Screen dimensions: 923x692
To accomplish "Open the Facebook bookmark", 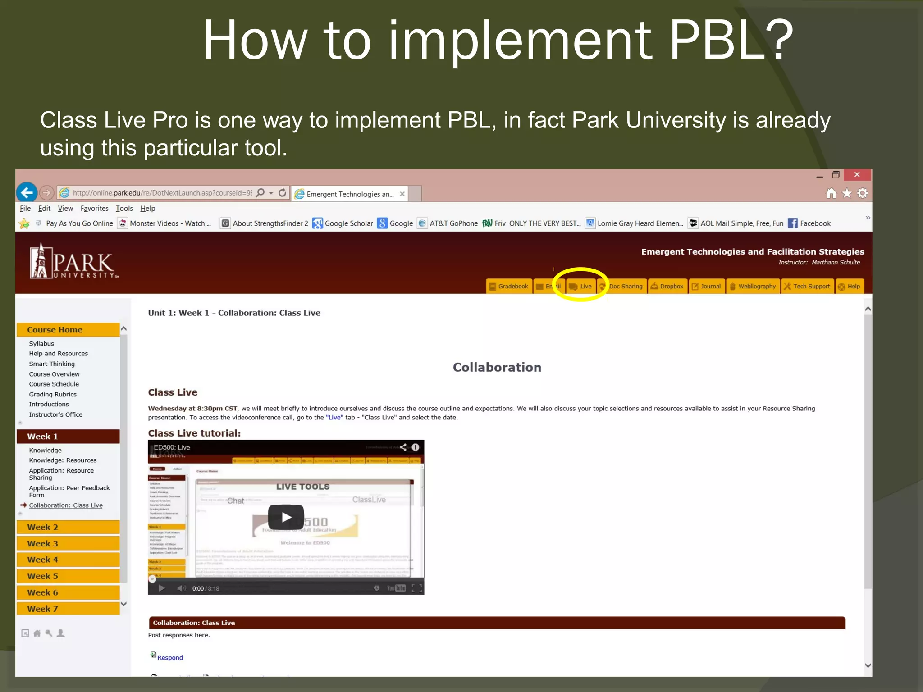I will pos(809,223).
